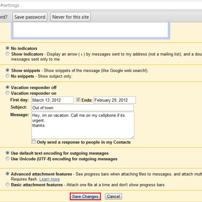Select the Show indicators option
The width and height of the screenshot is (202, 202).
click(x=7, y=54)
